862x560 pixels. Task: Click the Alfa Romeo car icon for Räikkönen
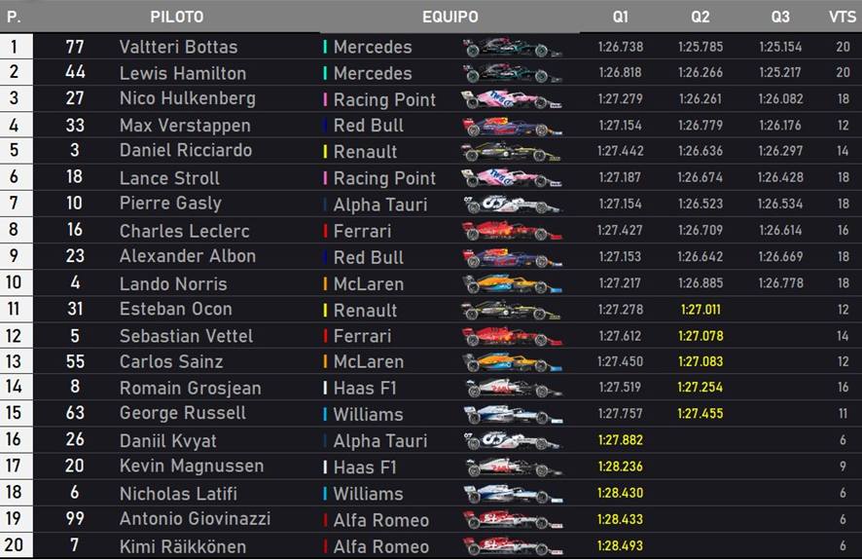(514, 546)
